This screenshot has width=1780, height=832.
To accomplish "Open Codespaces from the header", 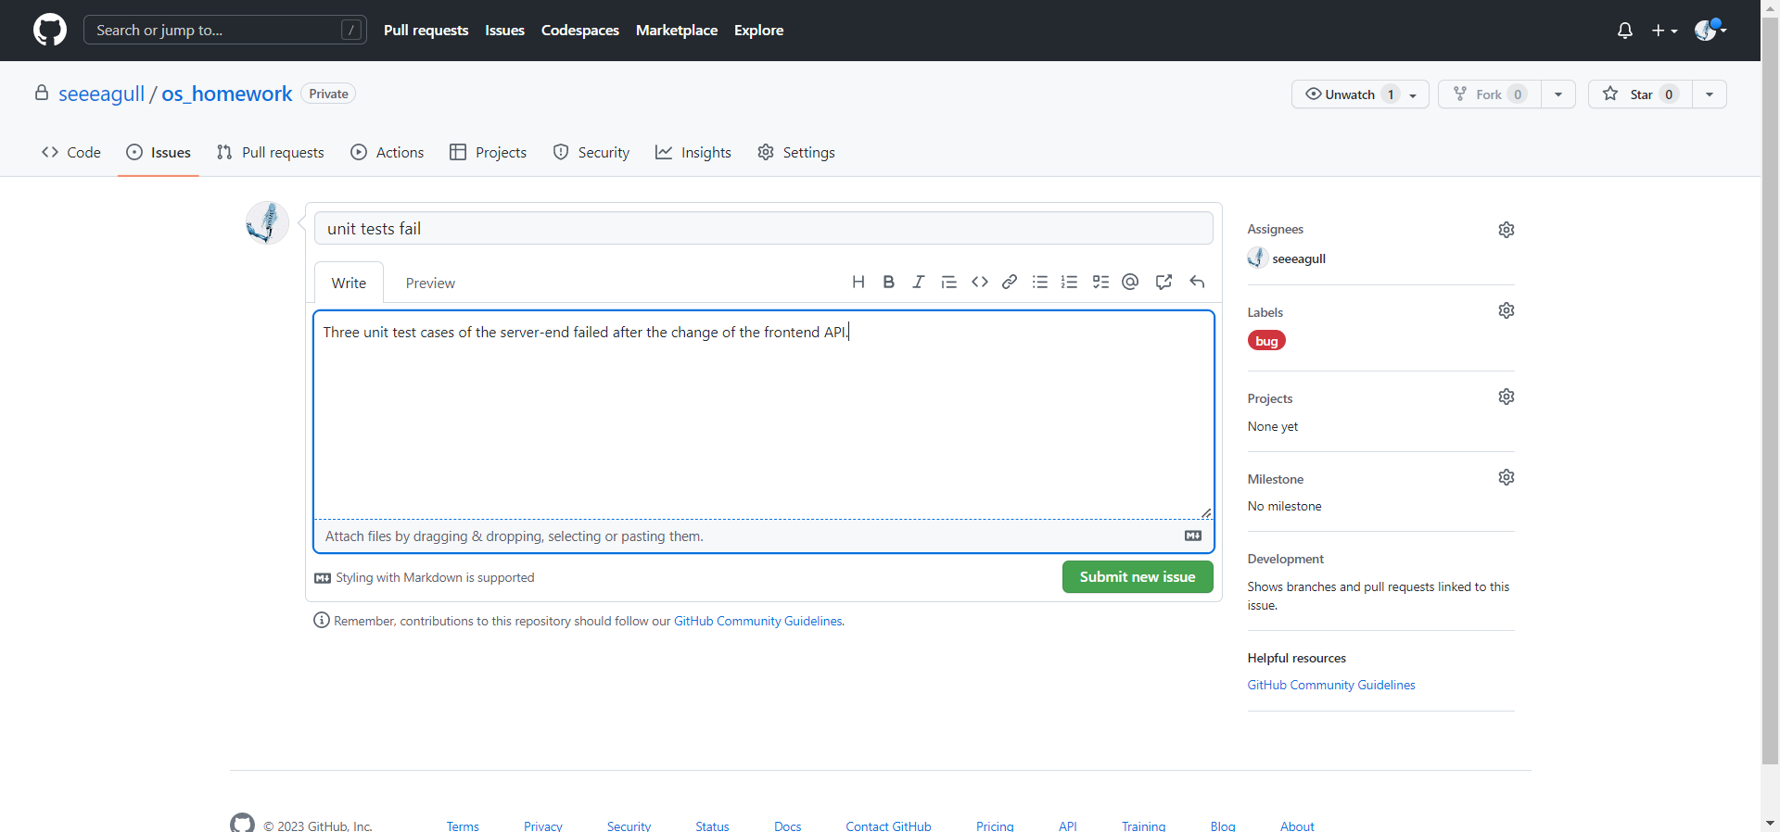I will 580,30.
